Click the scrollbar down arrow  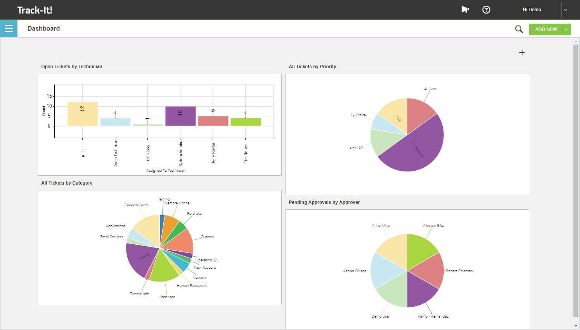(576, 325)
